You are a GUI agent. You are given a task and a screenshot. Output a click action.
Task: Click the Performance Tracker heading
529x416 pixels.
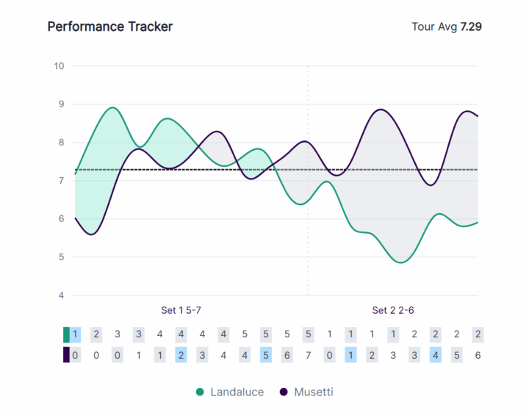coord(110,26)
